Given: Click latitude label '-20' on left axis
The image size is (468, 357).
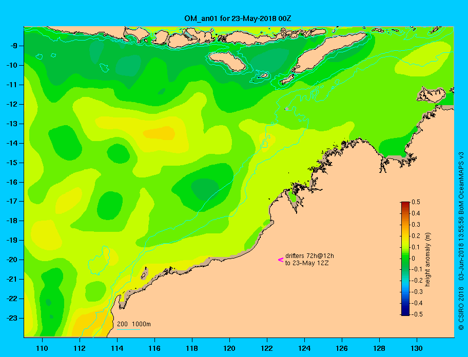Looking at the screenshot, I should (x=11, y=260).
